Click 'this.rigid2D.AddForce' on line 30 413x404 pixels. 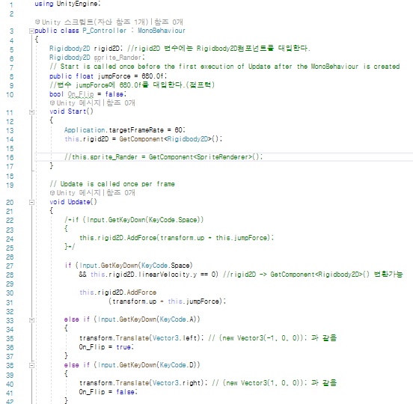[x=118, y=293]
